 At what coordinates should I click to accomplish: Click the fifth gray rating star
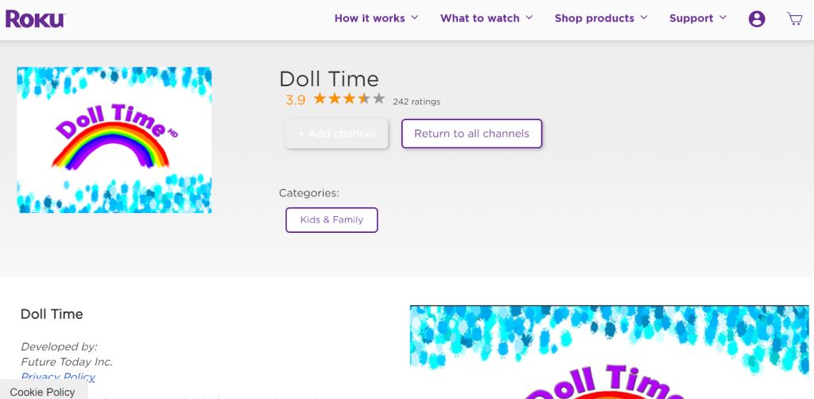click(379, 98)
